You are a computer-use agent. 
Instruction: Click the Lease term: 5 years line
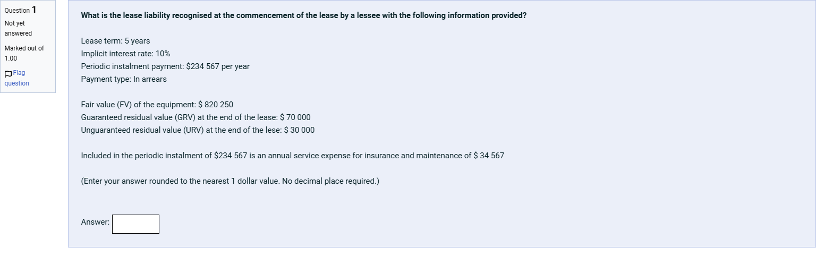coord(115,41)
